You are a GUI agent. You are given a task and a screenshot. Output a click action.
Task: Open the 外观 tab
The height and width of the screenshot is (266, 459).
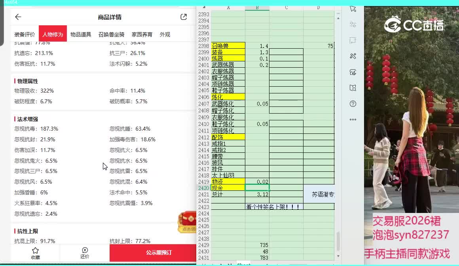coord(165,34)
